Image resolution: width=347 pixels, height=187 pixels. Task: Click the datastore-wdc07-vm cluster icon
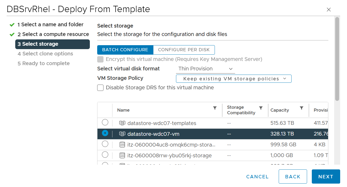tap(122, 134)
